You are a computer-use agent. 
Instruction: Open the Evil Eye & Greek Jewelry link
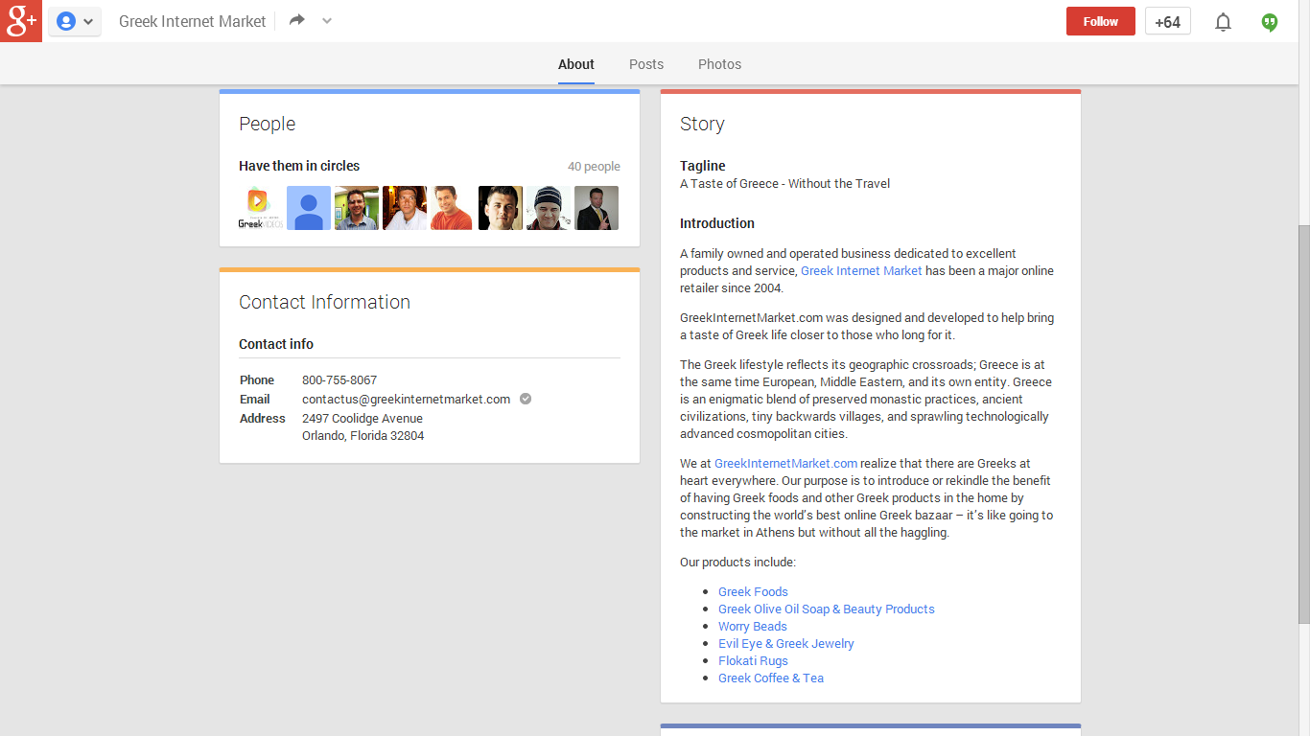pos(786,644)
